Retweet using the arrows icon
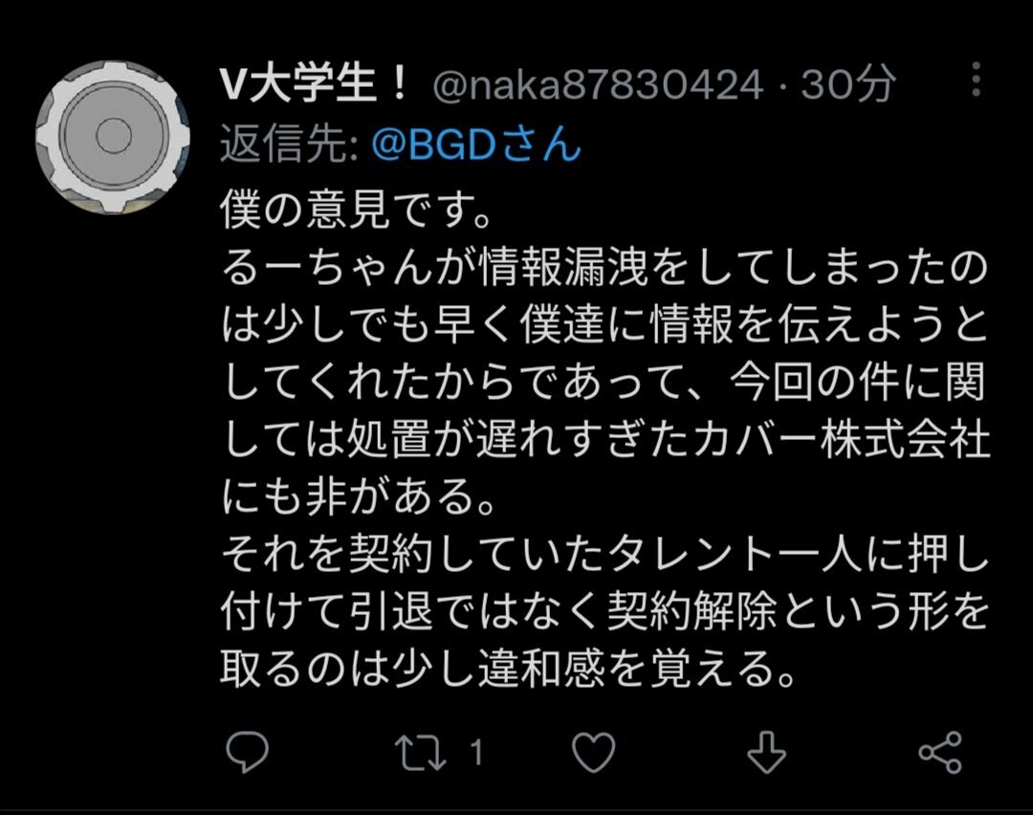 pos(420,753)
